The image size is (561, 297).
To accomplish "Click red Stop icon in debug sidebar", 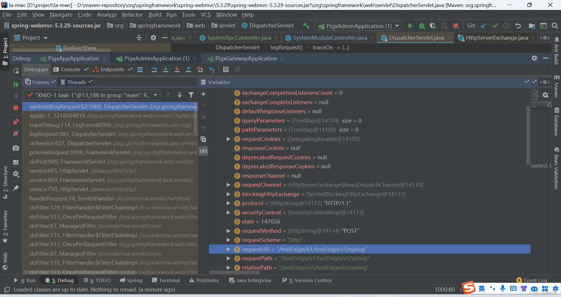I will [x=16, y=108].
